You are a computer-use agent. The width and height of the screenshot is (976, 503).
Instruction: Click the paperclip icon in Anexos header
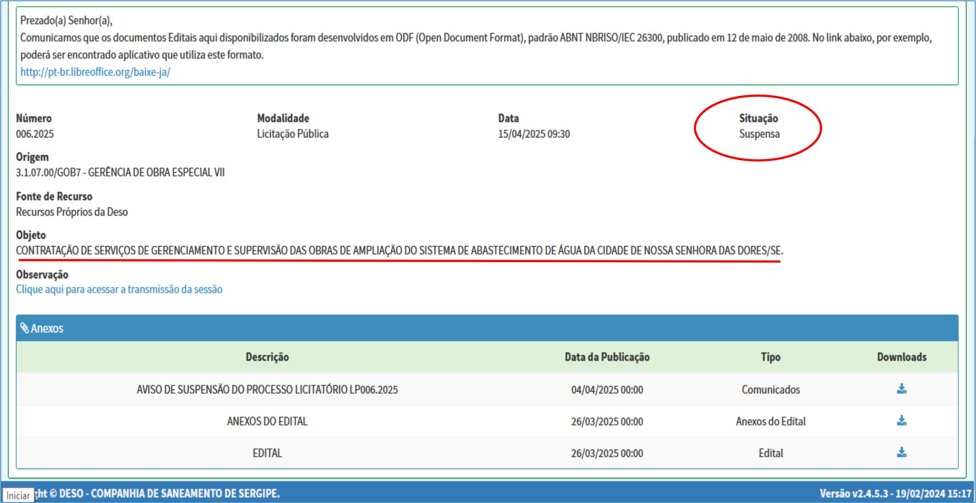pyautogui.click(x=25, y=328)
